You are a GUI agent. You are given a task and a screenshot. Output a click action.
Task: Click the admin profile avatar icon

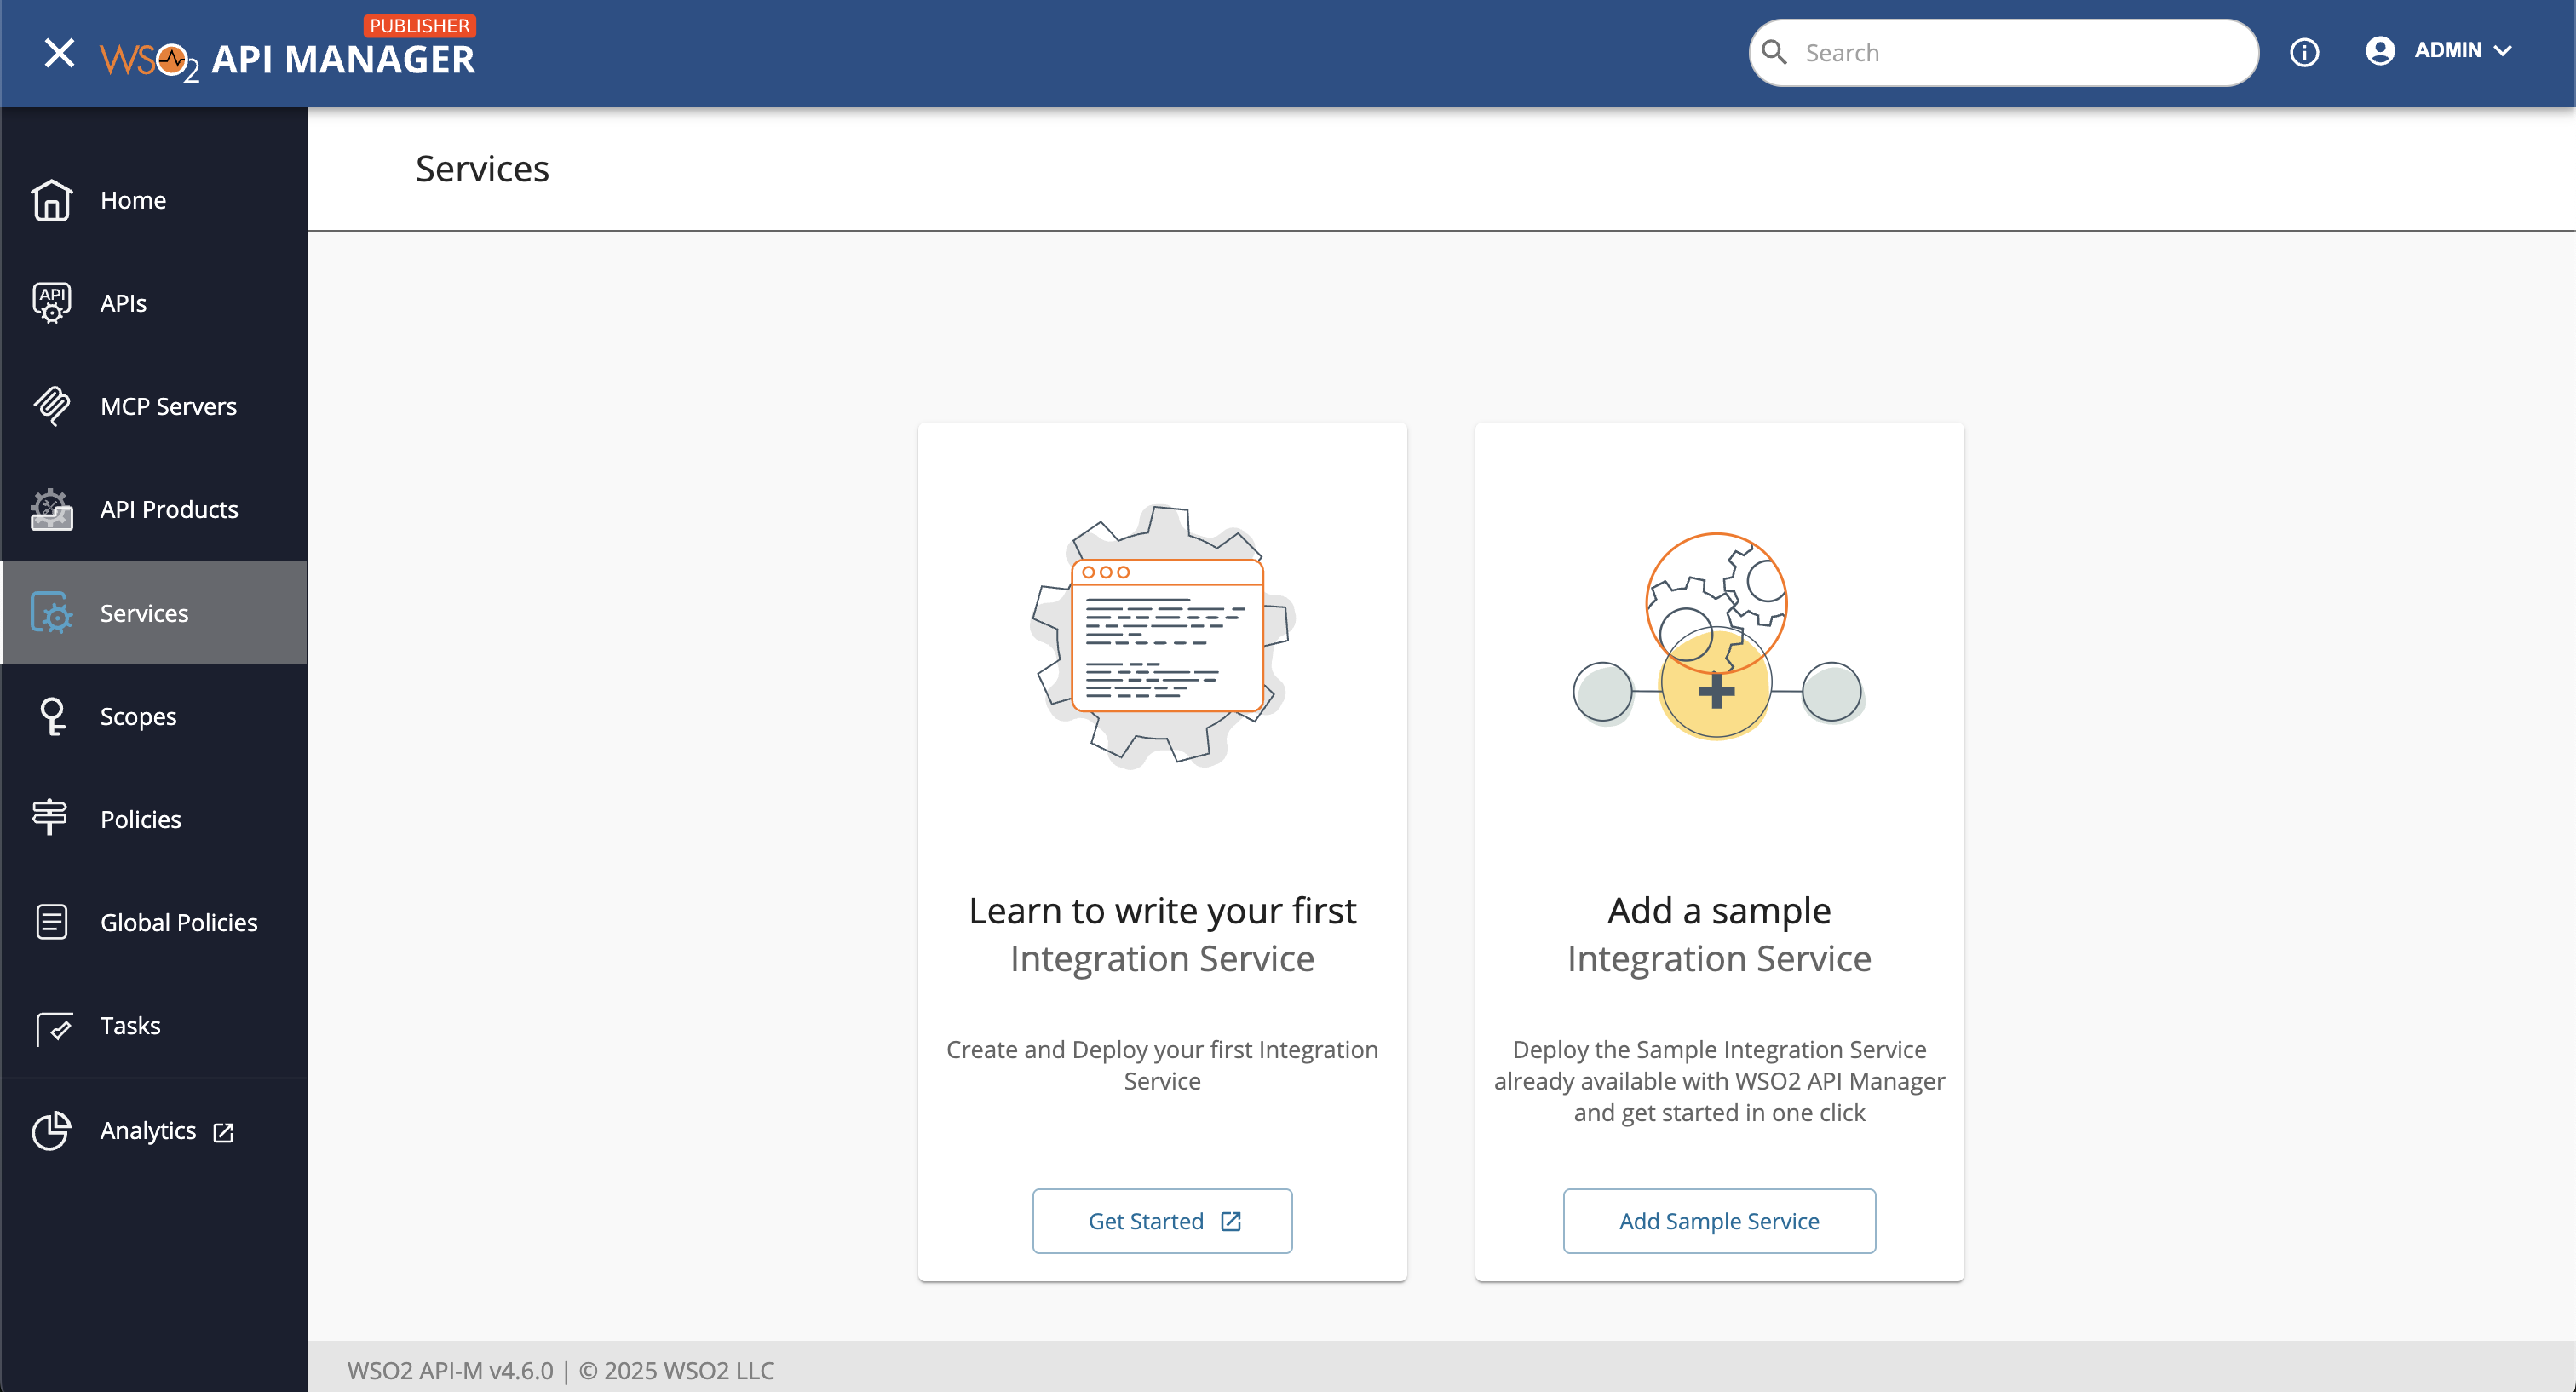(x=2380, y=50)
